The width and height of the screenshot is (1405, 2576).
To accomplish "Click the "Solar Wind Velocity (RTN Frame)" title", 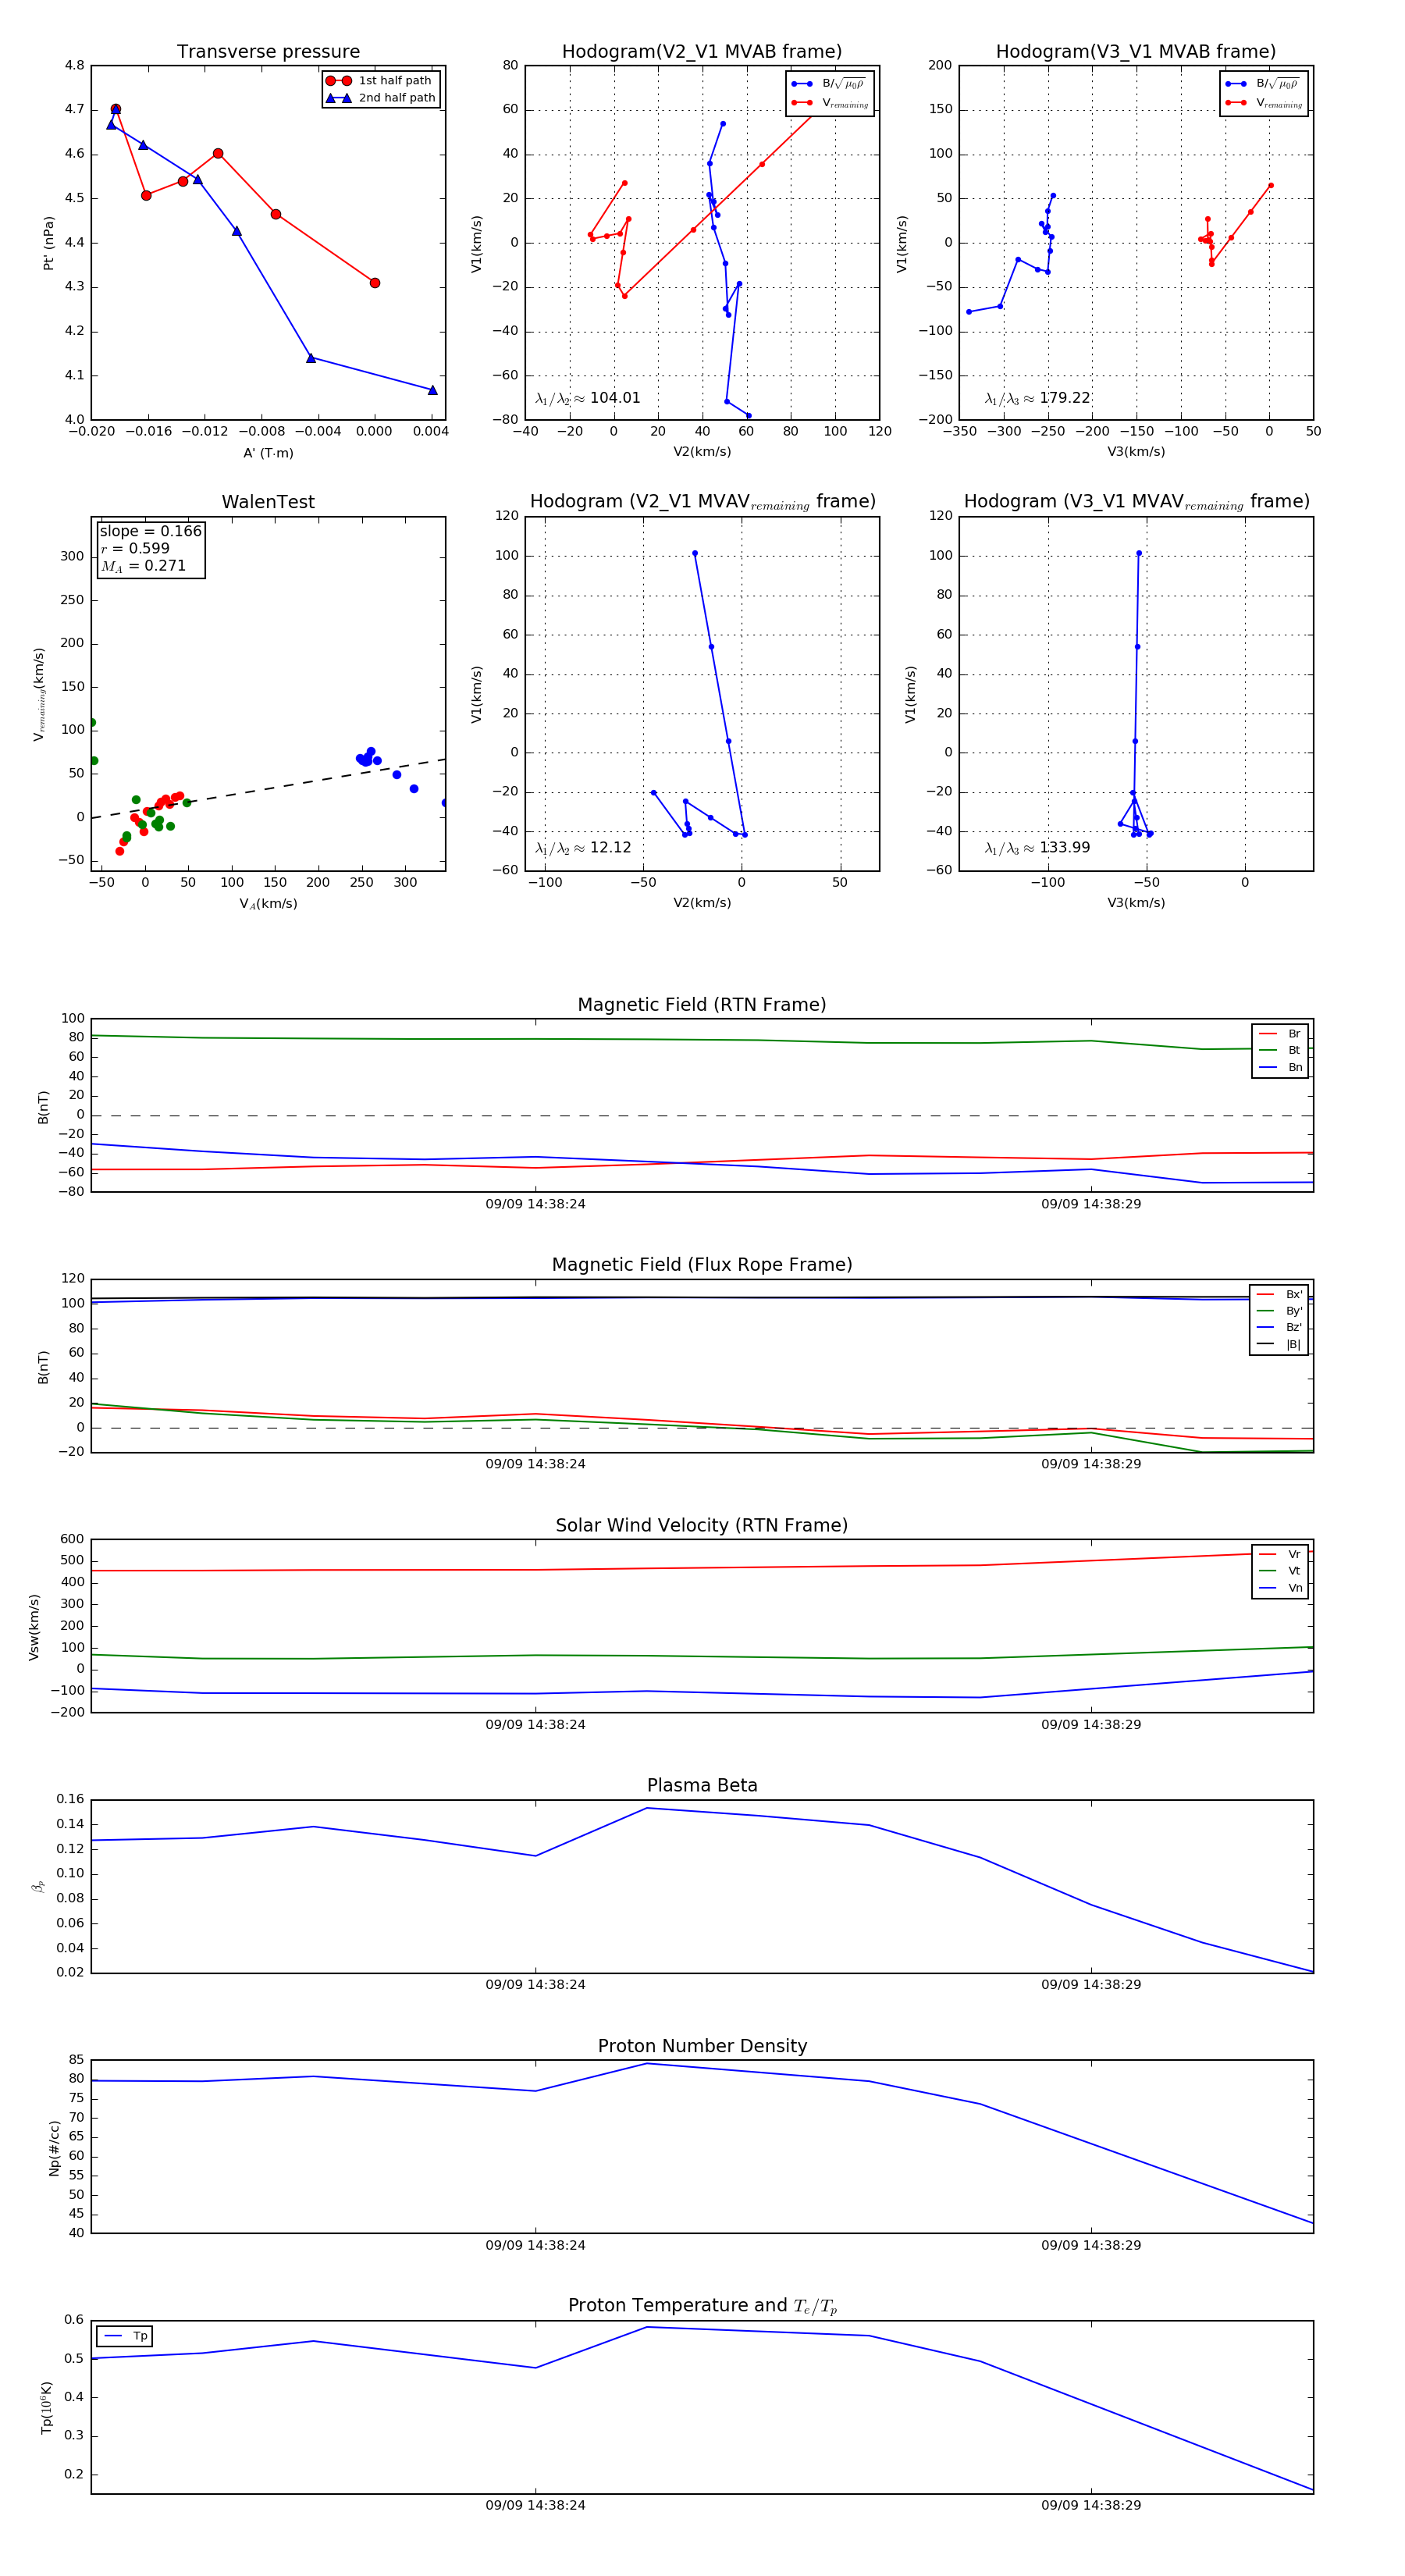I will 702,1525.
